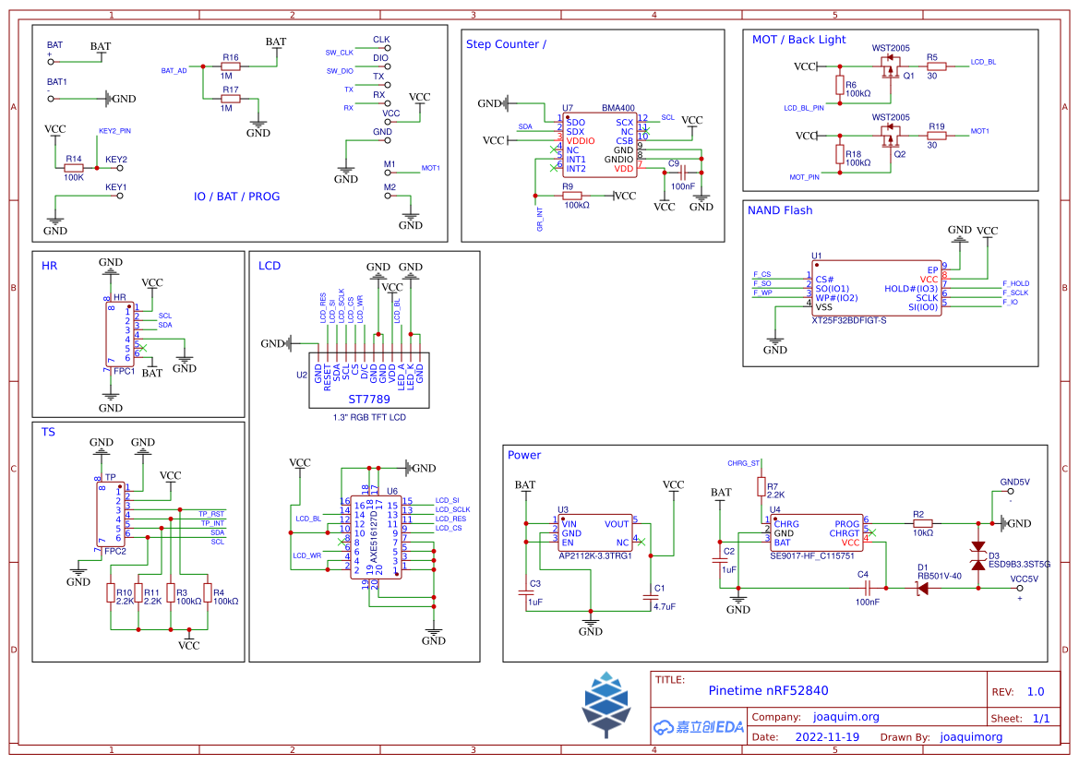This screenshot has width=1079, height=764.
Task: Click the D1 RB501V-40 diode symbol
Action: pos(921,587)
